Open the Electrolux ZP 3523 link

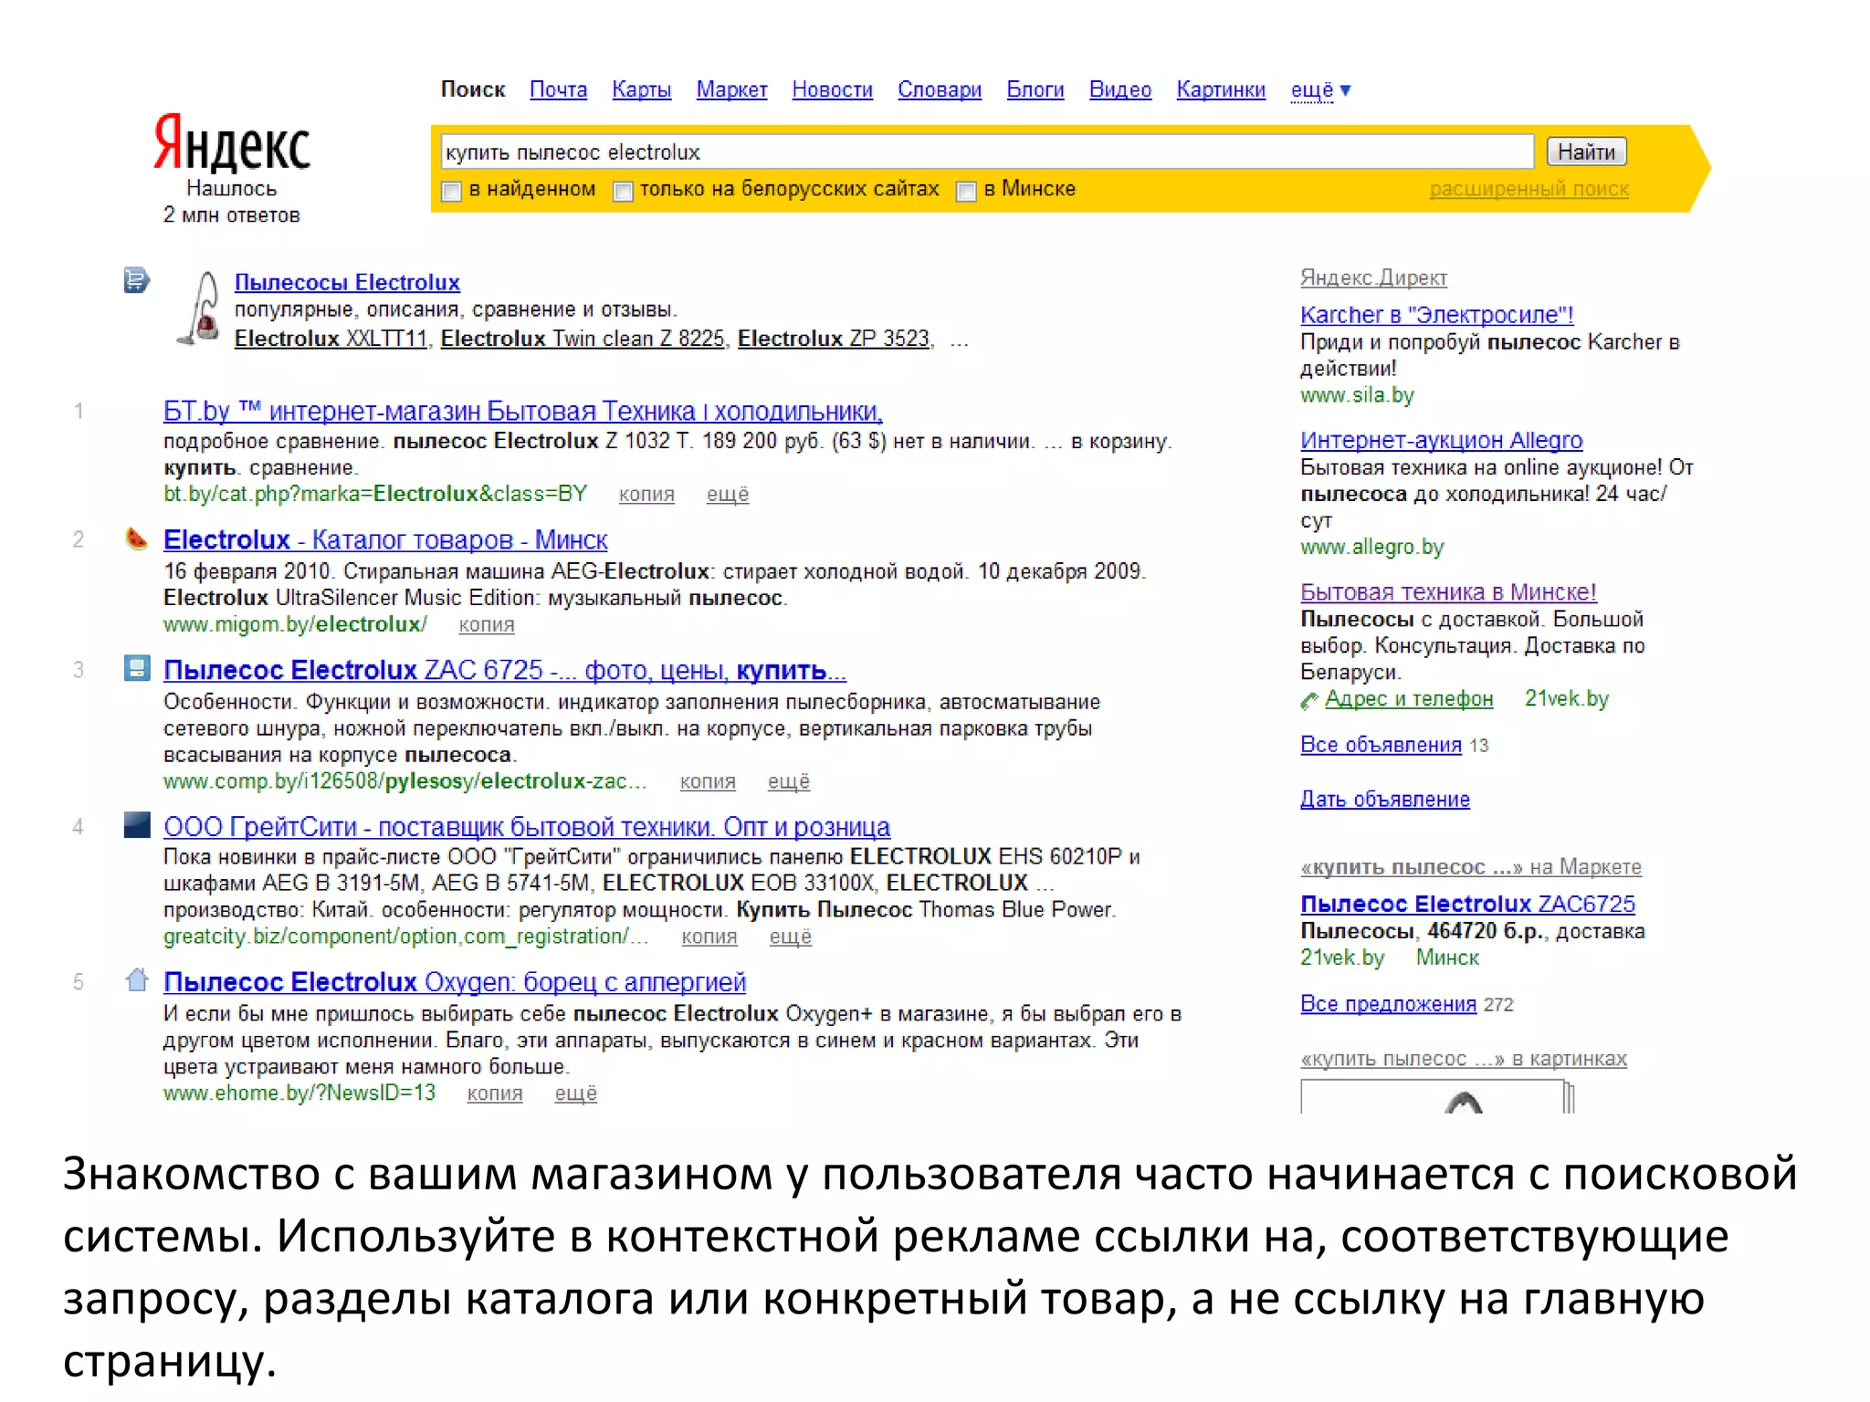(x=834, y=339)
